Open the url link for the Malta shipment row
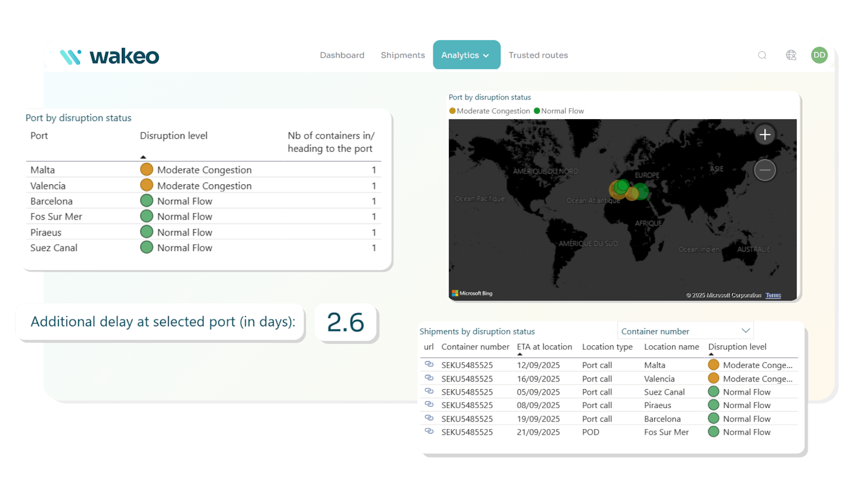 429,365
